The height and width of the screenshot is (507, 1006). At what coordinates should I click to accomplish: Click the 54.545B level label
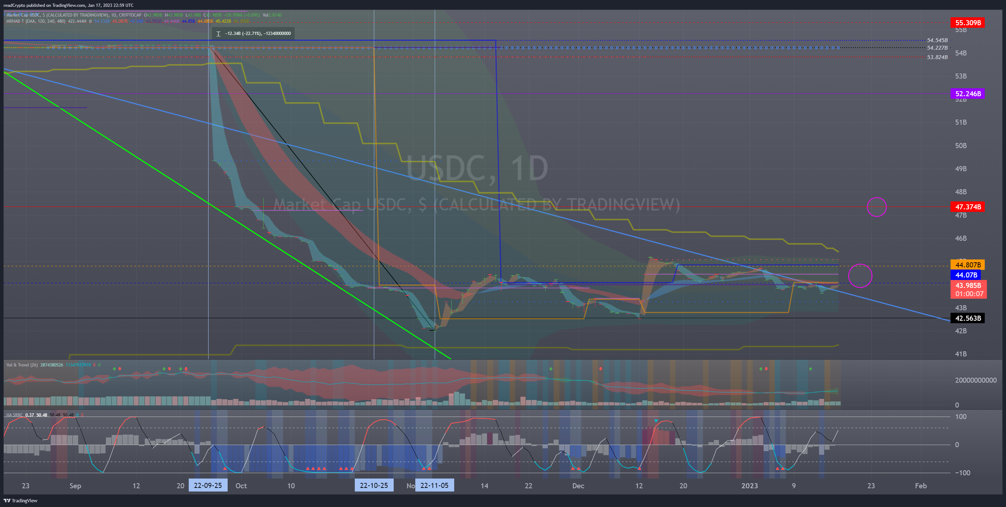(x=937, y=40)
